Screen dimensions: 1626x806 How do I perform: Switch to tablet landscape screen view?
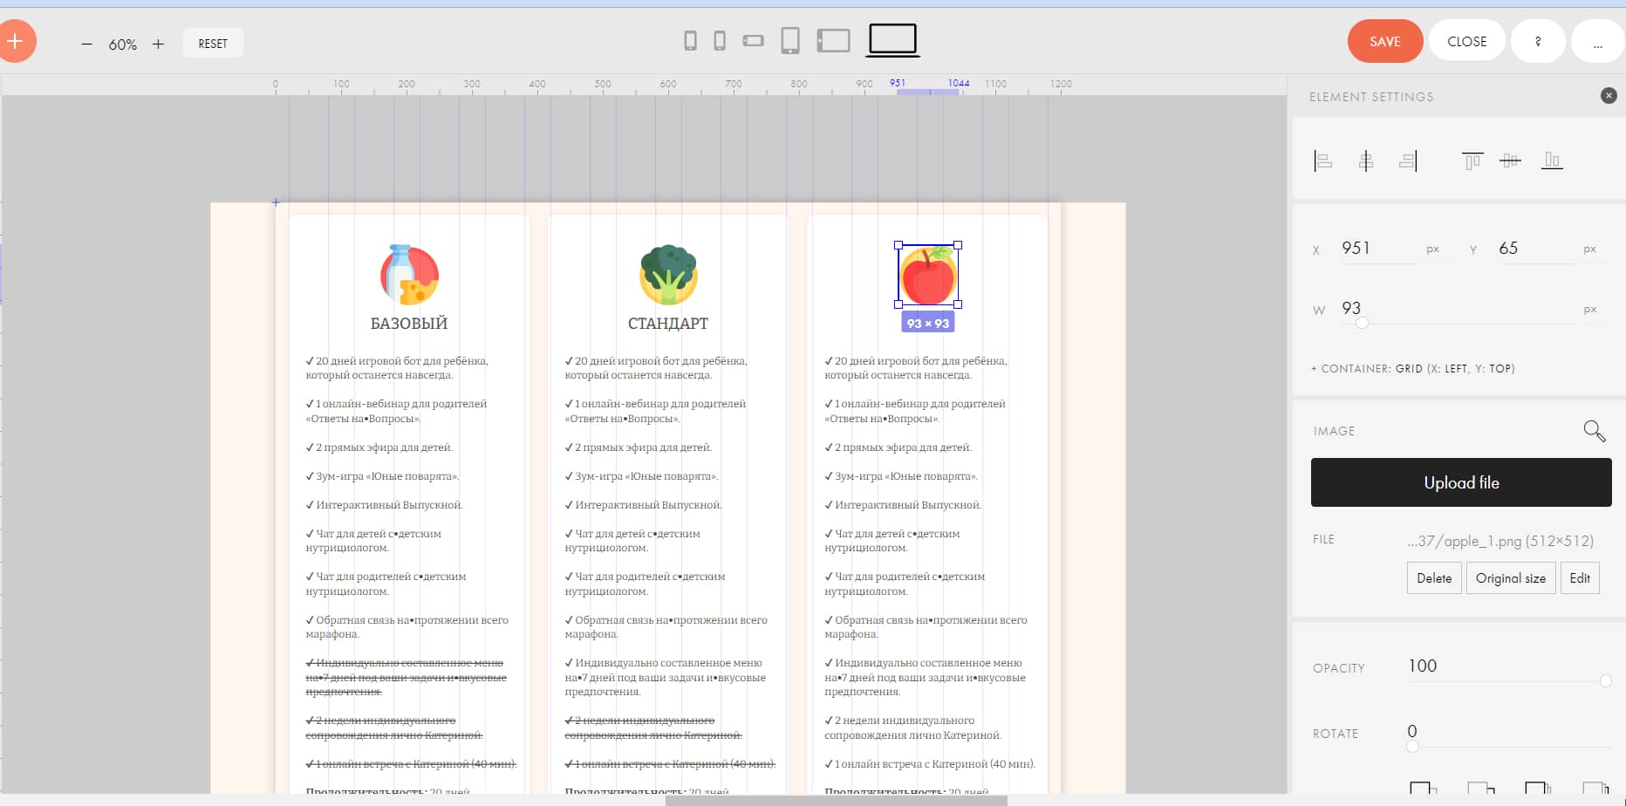pyautogui.click(x=833, y=40)
